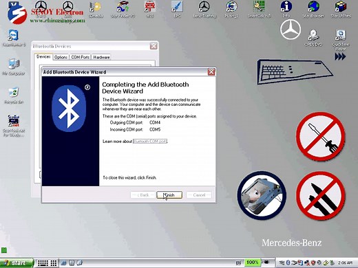Click the Finish button in the wizard

pyautogui.click(x=169, y=195)
